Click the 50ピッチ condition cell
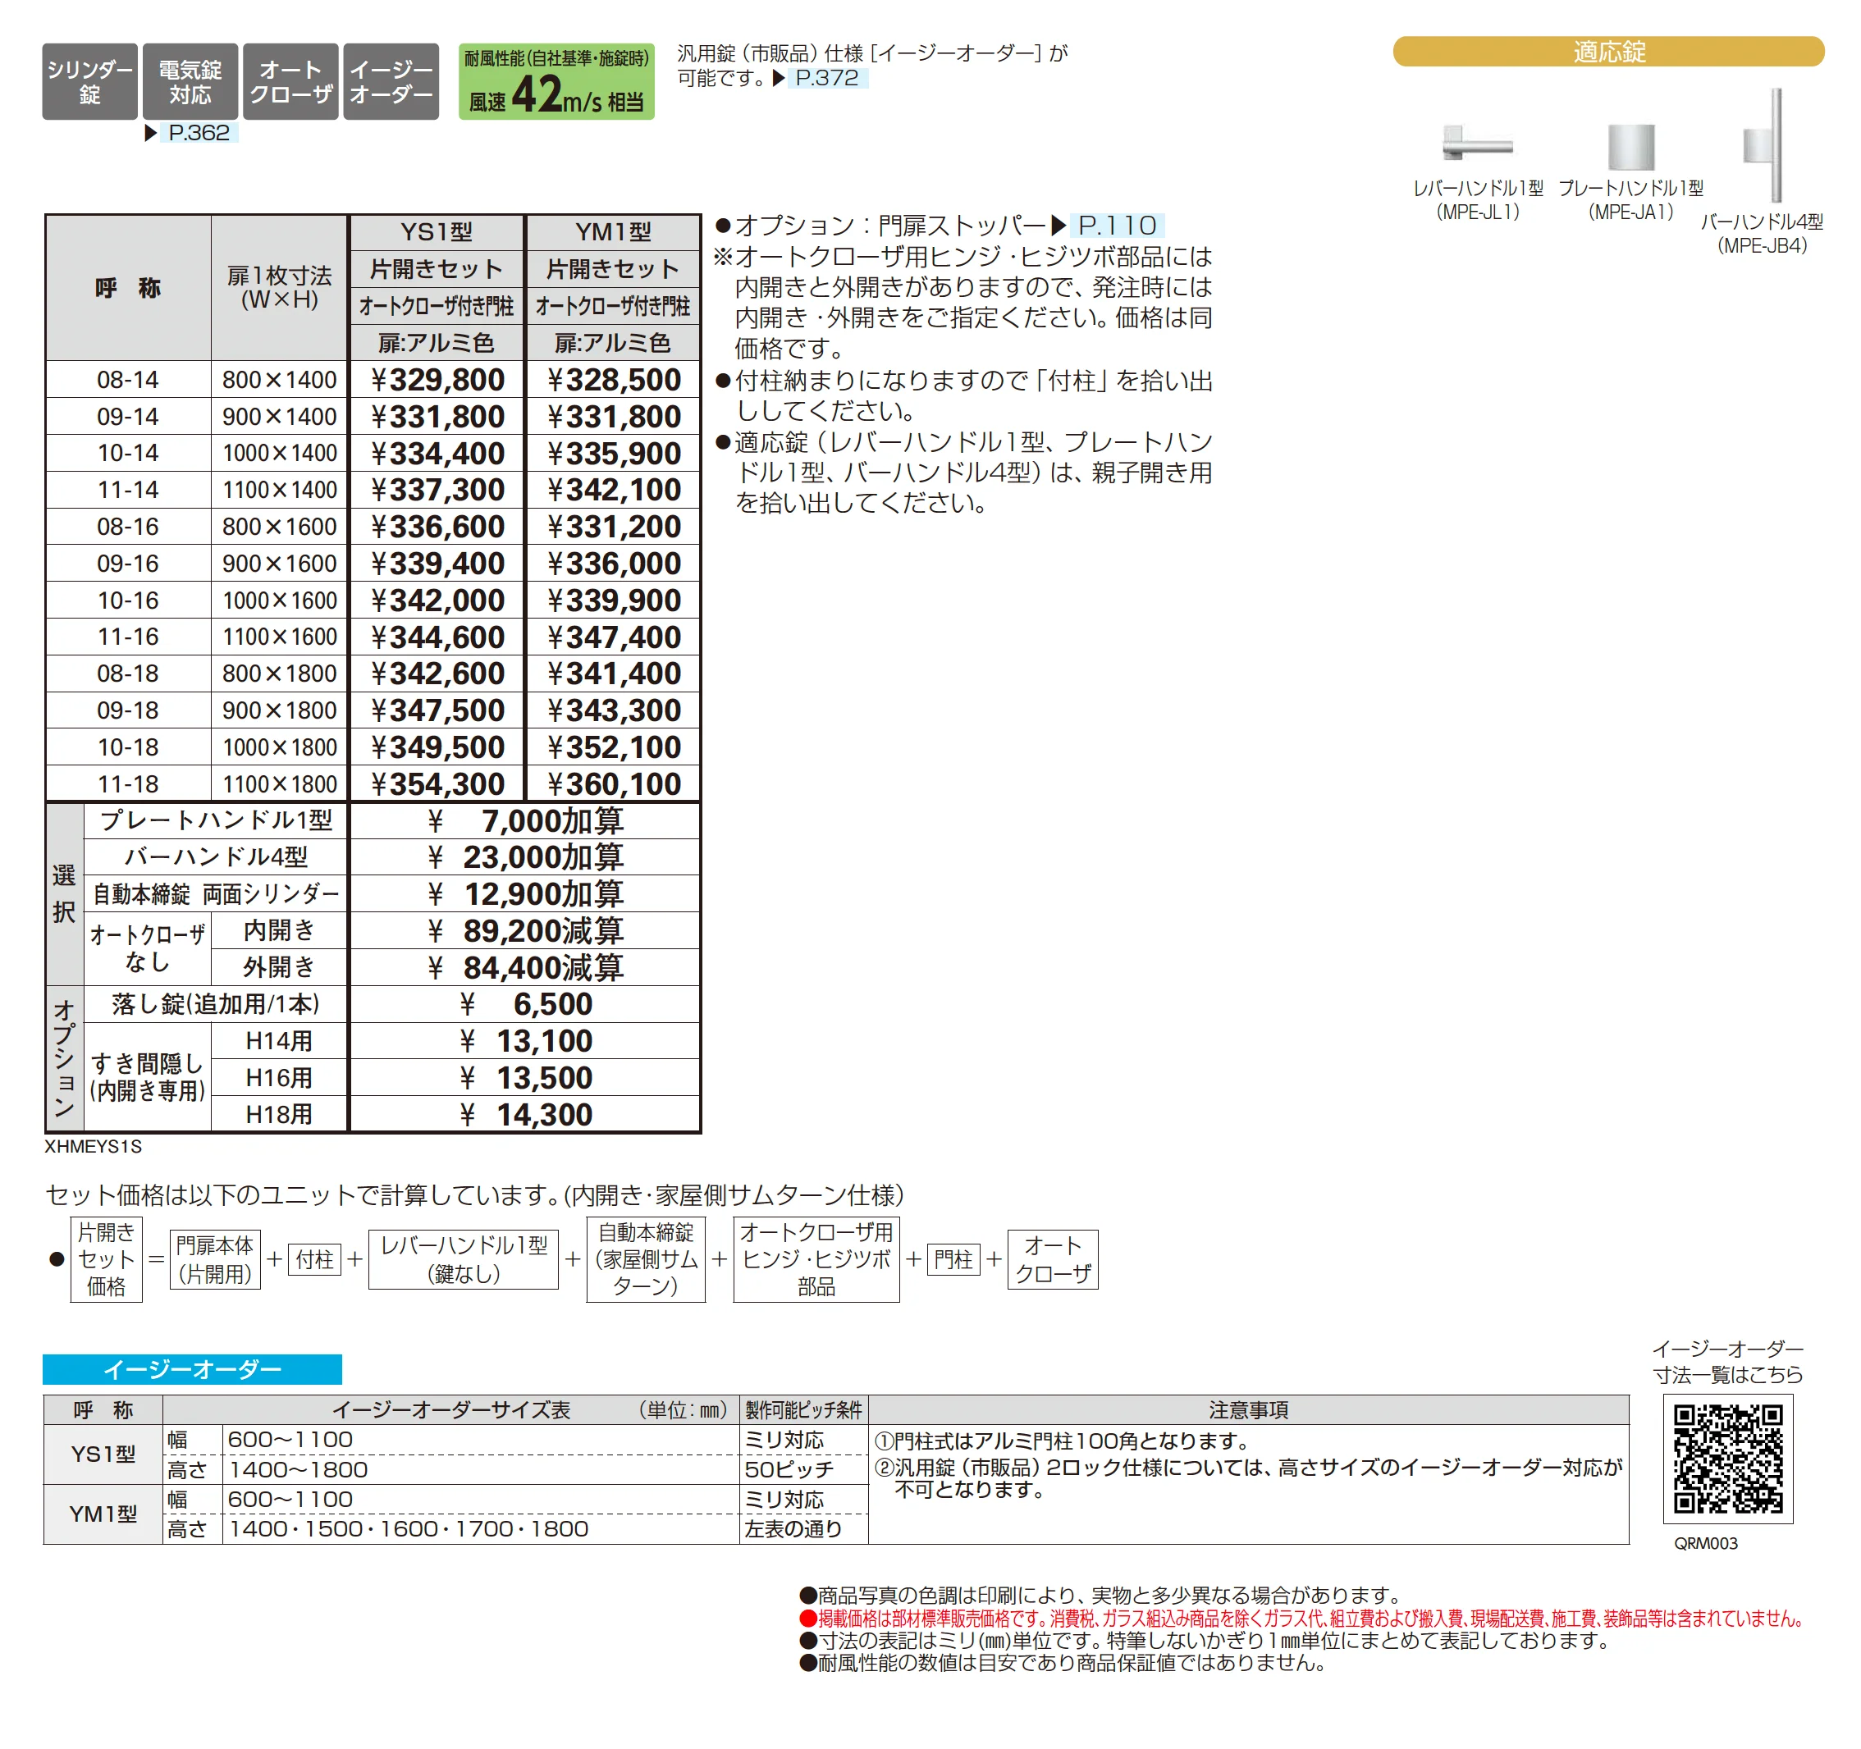Screen dimensions: 1861x1749 pos(804,1469)
